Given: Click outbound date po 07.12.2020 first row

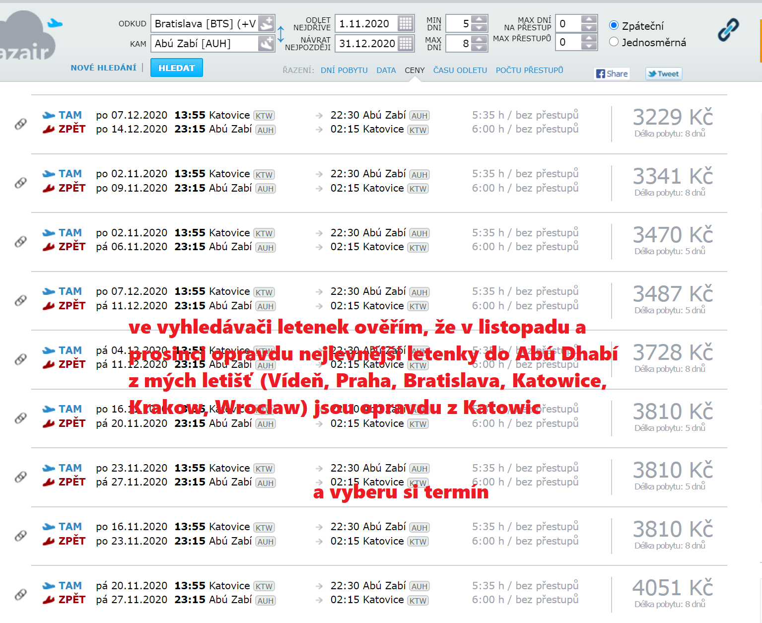Looking at the screenshot, I should click(x=132, y=115).
